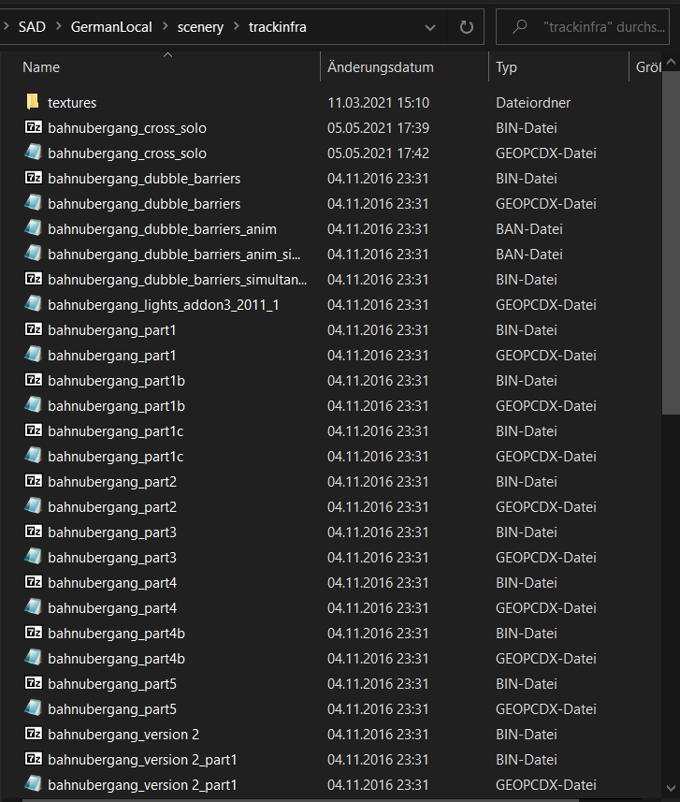680x802 pixels.
Task: Navigate to SAD in the breadcrumb
Action: (32, 26)
